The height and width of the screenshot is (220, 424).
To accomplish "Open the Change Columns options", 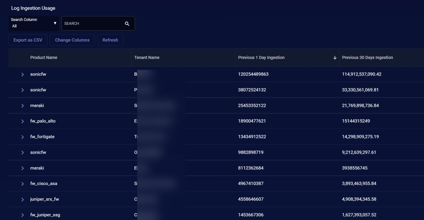I will [72, 40].
